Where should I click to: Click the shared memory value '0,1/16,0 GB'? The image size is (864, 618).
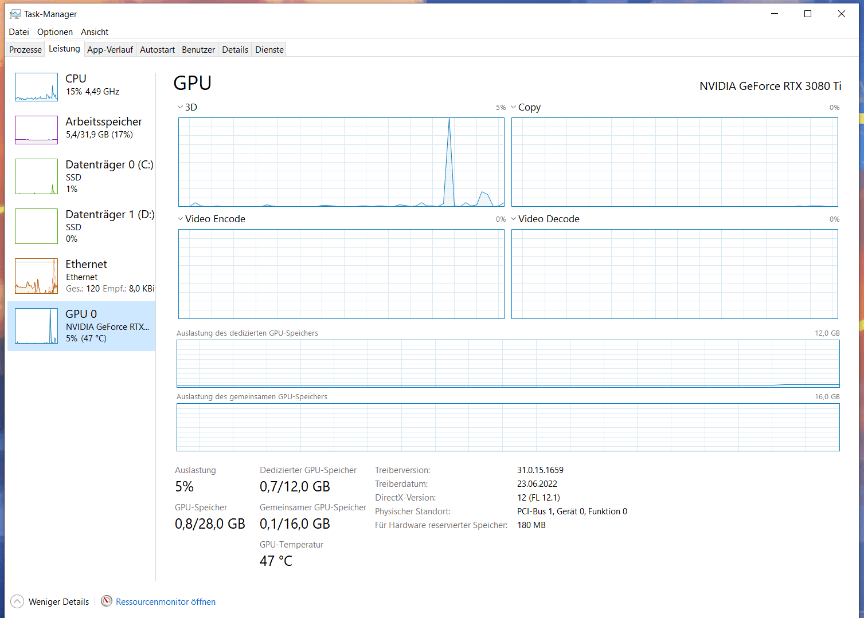(295, 524)
